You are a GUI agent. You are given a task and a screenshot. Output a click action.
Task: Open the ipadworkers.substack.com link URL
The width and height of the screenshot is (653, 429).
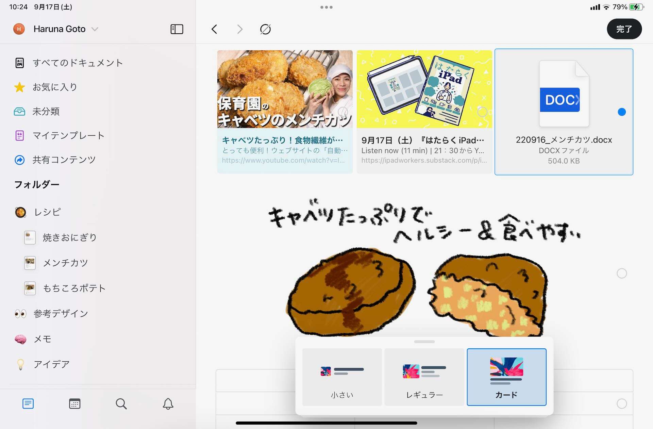coord(424,160)
